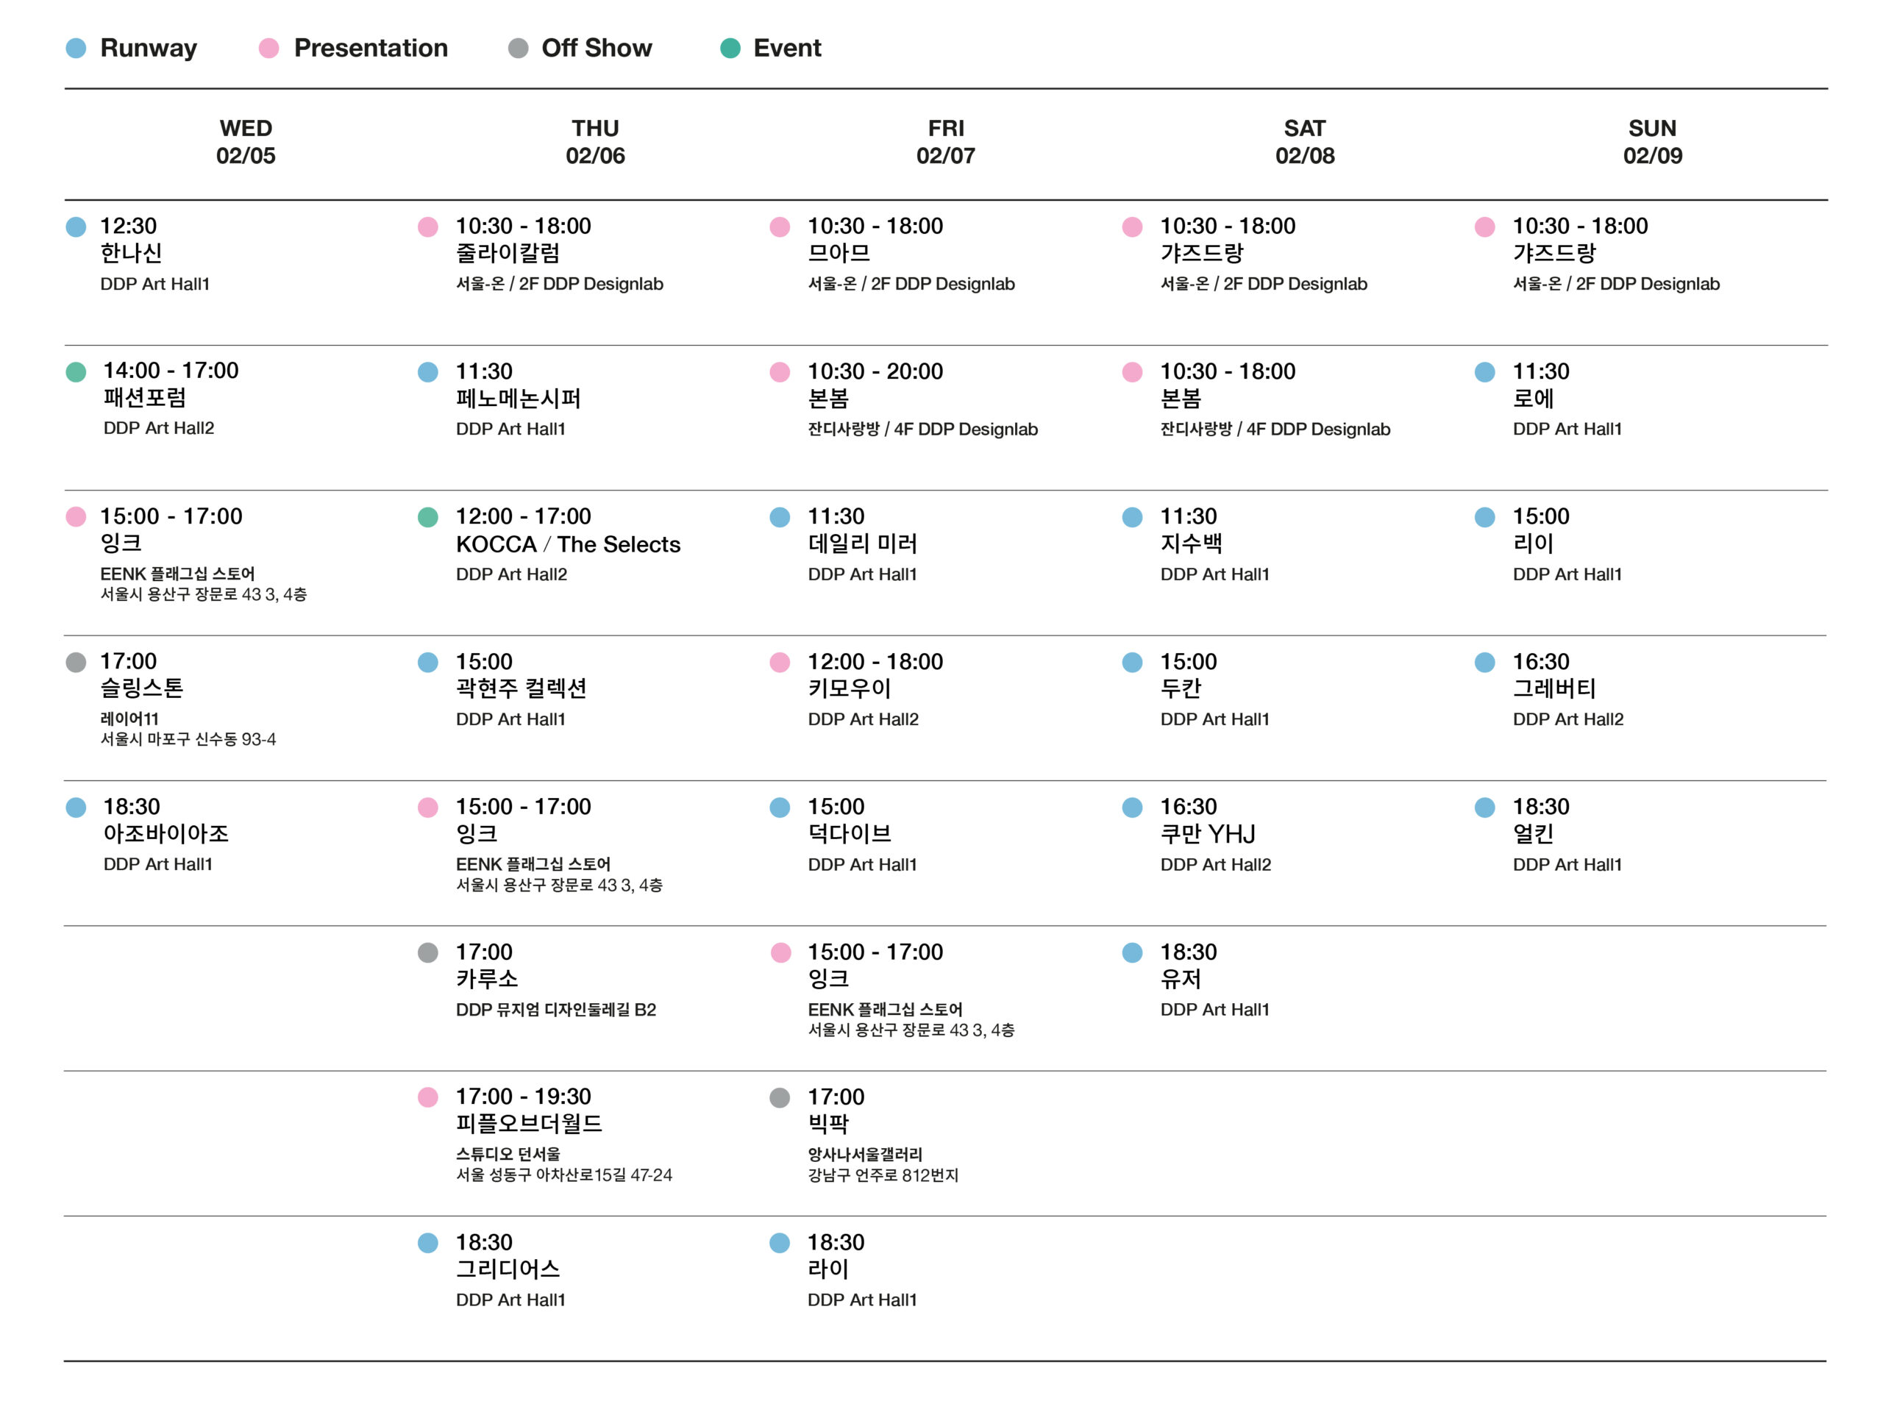Viewport: 1883px width, 1415px height.
Task: Click the 쿠만 YHJ show title
Action: 1207,834
